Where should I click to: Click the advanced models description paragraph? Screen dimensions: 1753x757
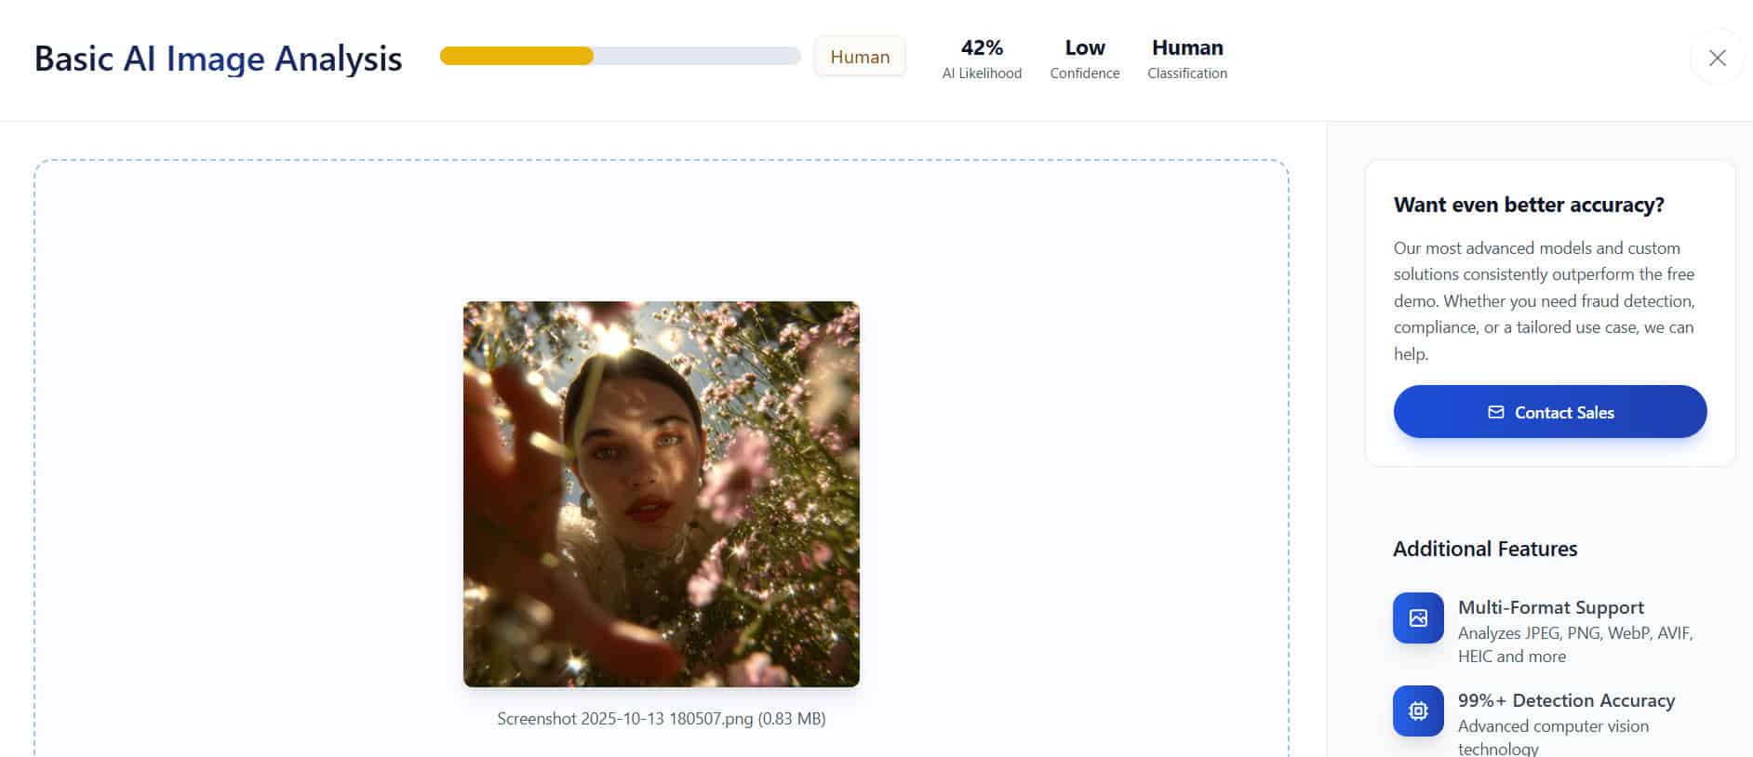tap(1545, 300)
